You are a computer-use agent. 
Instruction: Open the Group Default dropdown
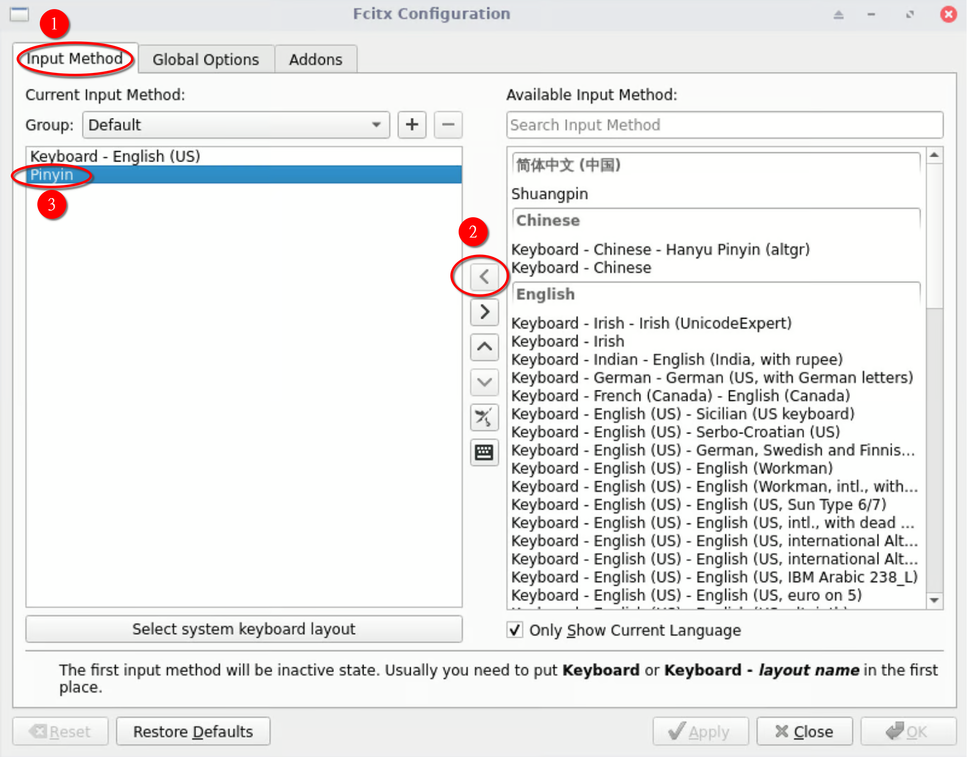(x=236, y=125)
